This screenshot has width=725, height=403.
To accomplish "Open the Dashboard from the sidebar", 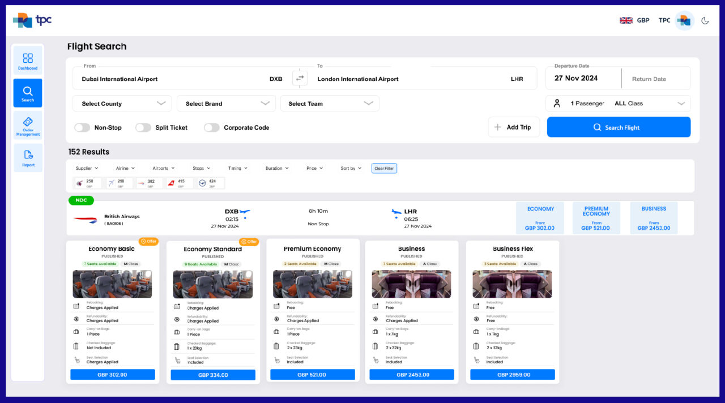I will 28,60.
